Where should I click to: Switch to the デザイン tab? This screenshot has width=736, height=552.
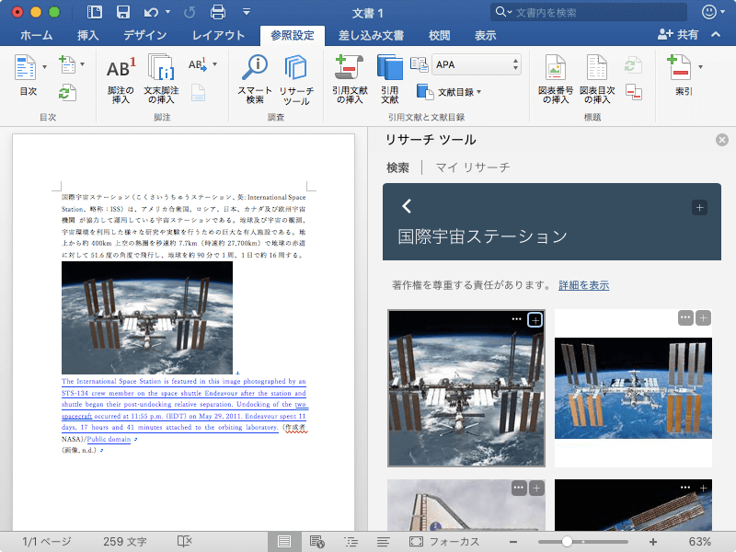coord(145,35)
